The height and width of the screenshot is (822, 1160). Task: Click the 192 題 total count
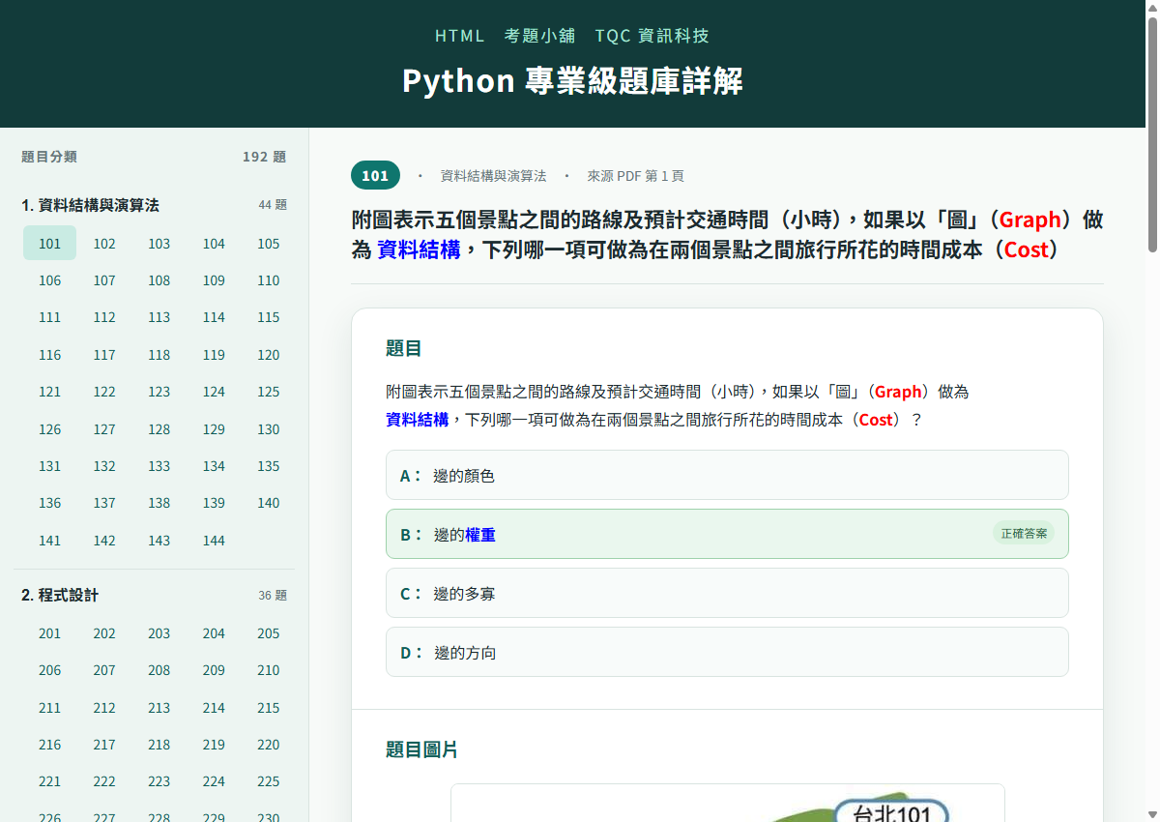[x=264, y=157]
